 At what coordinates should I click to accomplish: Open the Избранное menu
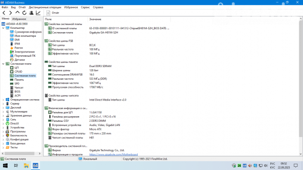pos(71,8)
